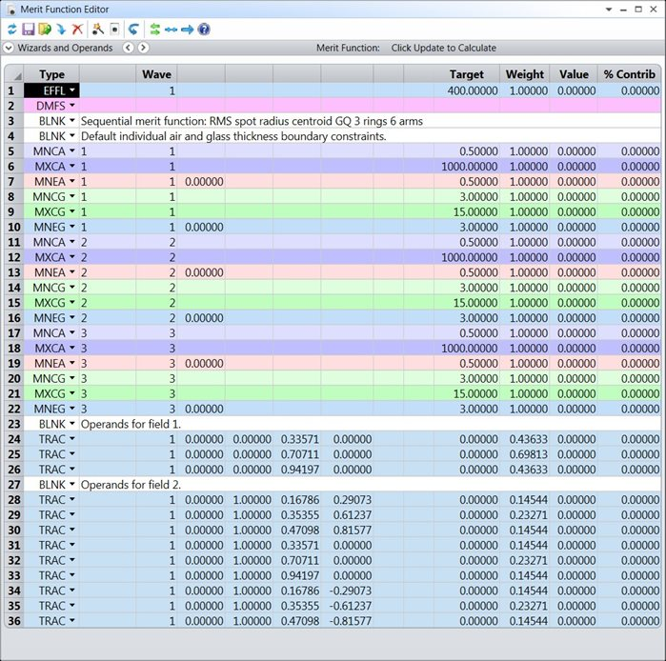
Task: Go to next operand with right chevron
Action: tap(143, 48)
